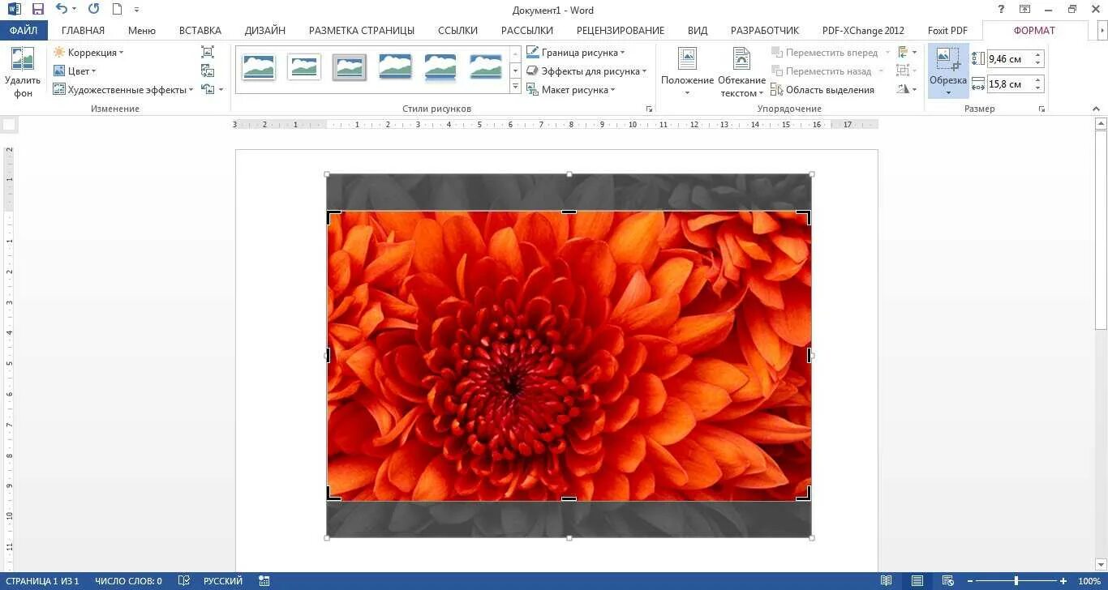1108x590 pixels.
Task: Switch to the РАЗМЕТКА СТРАНИЦЫ tab
Action: [x=362, y=31]
